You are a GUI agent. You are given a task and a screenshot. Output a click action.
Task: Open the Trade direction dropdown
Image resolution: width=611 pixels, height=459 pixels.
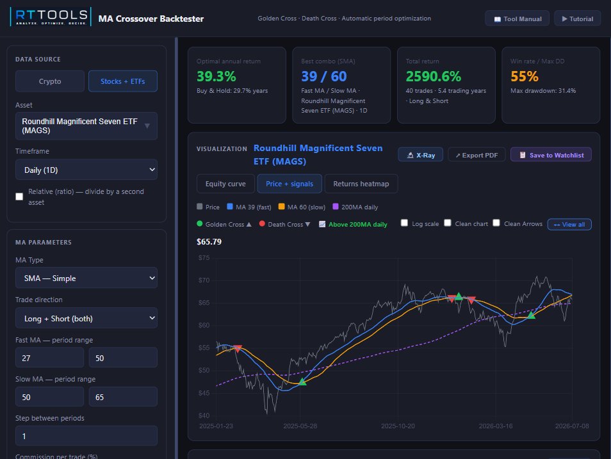pyautogui.click(x=86, y=318)
